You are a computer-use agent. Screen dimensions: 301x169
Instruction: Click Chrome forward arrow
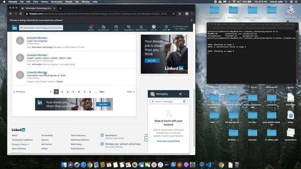click(16, 14)
